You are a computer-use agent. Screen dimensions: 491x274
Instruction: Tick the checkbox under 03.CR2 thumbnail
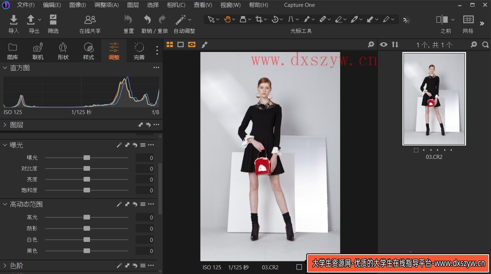pyautogui.click(x=416, y=150)
